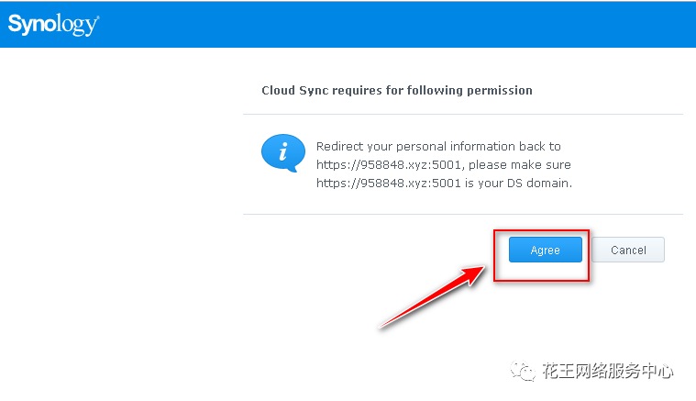The image size is (696, 401).
Task: Click the 'please make sure' text
Action: click(x=520, y=165)
